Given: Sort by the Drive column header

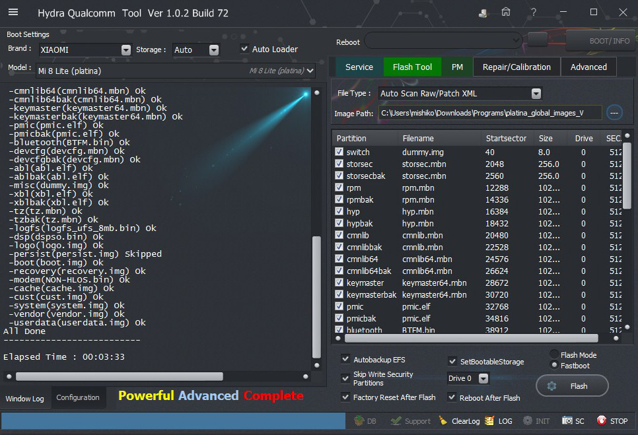Looking at the screenshot, I should tap(584, 138).
